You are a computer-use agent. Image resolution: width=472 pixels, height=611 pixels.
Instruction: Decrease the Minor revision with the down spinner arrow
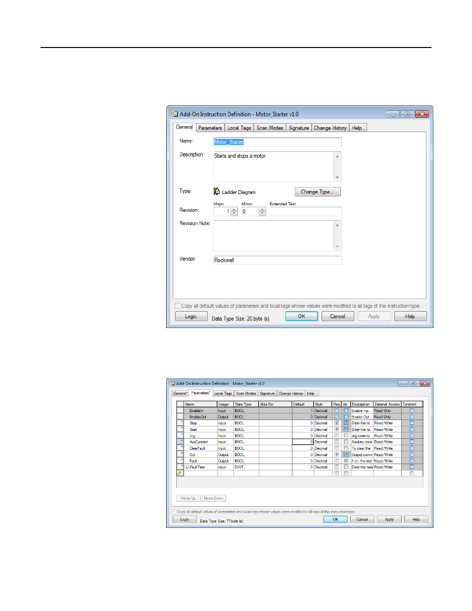pos(262,213)
